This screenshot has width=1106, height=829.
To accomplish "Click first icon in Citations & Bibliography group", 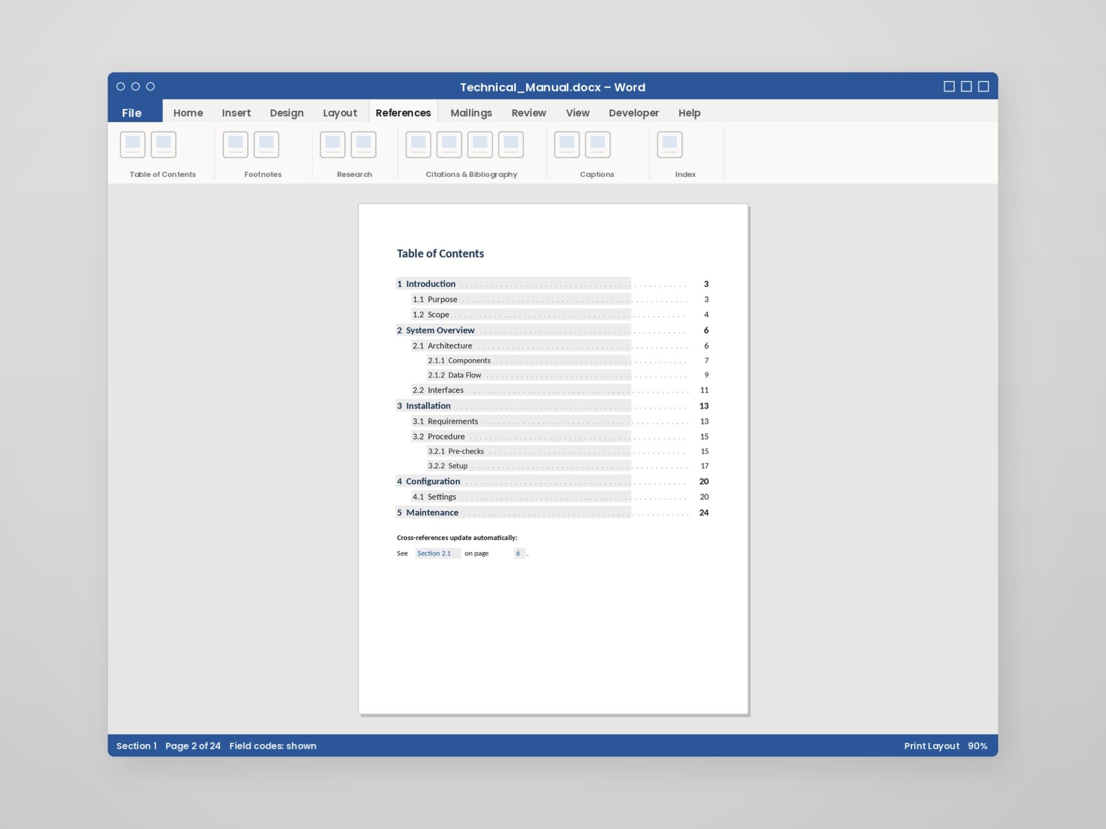I will click(x=418, y=144).
